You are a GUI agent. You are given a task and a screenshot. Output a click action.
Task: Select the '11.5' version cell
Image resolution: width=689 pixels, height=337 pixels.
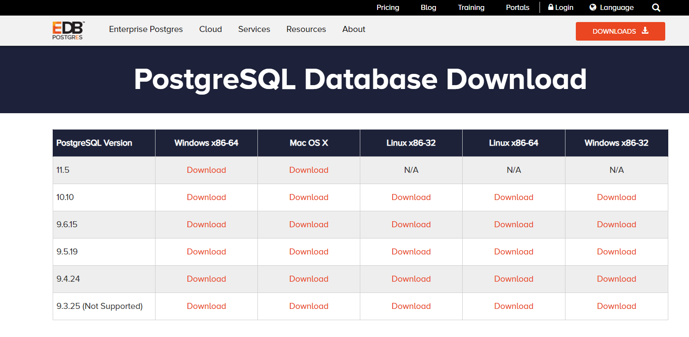(104, 170)
